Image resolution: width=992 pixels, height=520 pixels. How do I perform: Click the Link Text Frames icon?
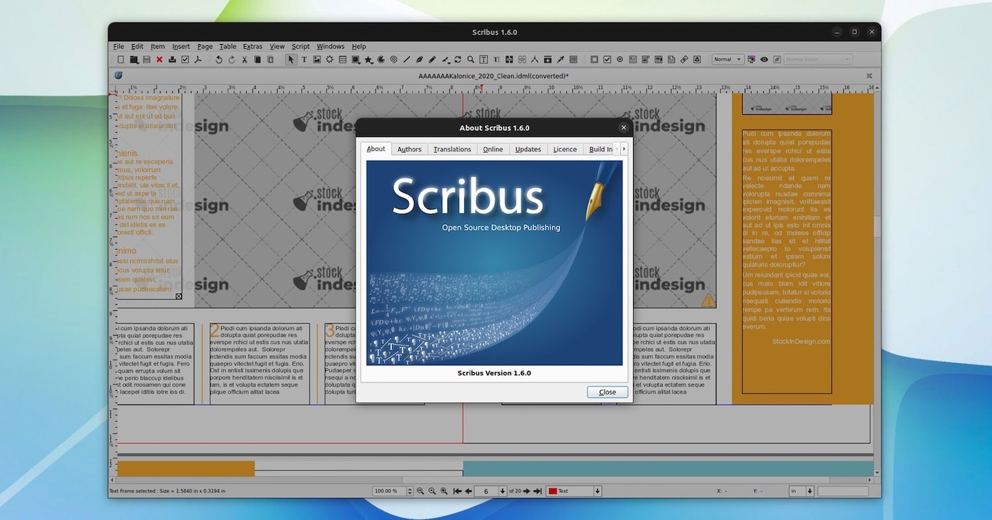[509, 60]
